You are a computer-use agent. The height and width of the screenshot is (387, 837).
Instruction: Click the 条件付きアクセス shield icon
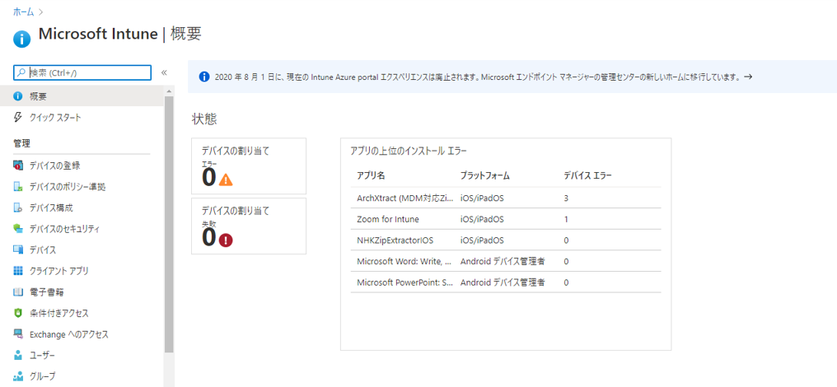[18, 314]
